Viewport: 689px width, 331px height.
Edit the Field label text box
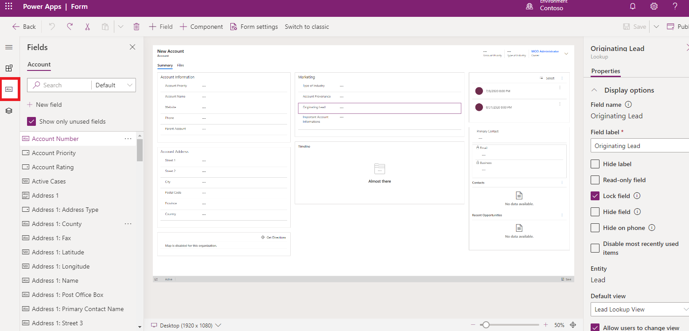click(640, 146)
